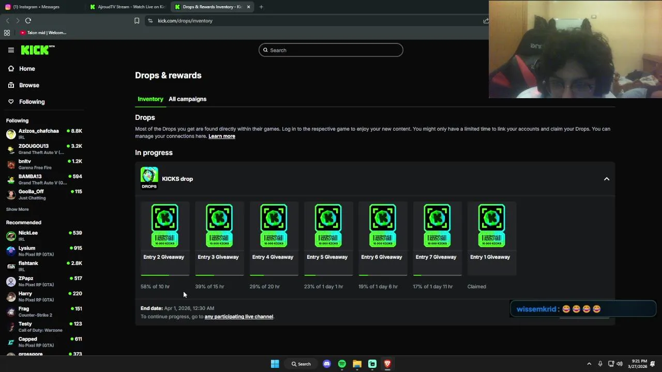The width and height of the screenshot is (662, 372).
Task: Open GooBa_Off channel avatar
Action: (11, 195)
